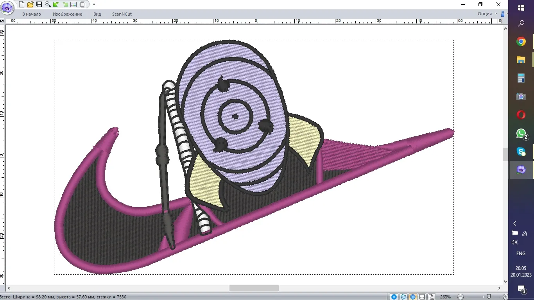
Task: Redo action with the right green arrow
Action: pos(65,4)
